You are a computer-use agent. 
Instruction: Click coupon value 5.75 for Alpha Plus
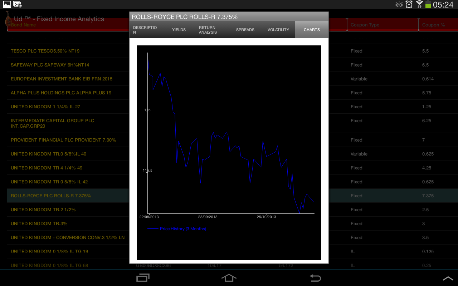click(x=427, y=93)
